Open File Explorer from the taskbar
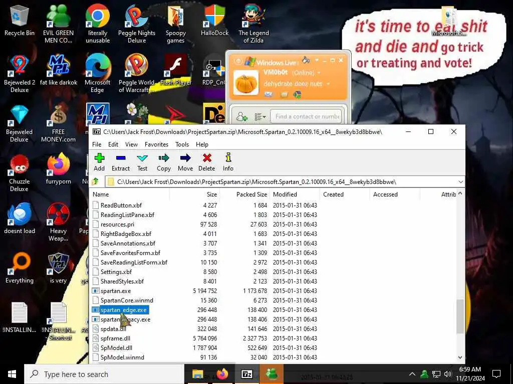This screenshot has height=384, width=513. coord(197,374)
